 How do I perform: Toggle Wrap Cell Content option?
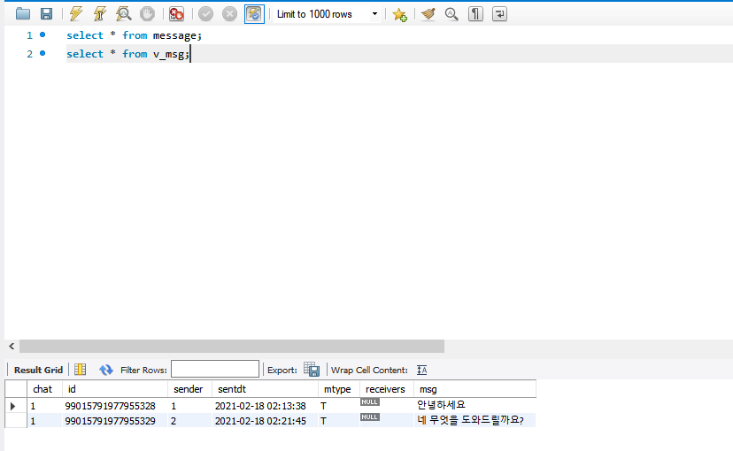421,370
